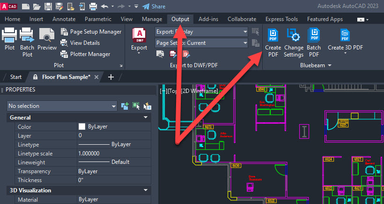Open the Featured Apps tab

point(325,19)
